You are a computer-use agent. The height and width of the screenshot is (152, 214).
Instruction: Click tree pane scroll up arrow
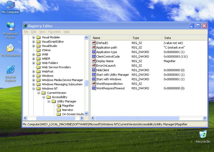coord(86,37)
